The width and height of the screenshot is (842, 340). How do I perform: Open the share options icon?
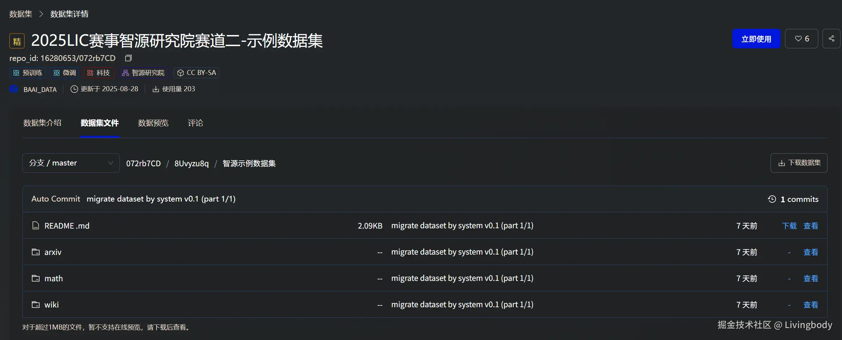pos(831,39)
